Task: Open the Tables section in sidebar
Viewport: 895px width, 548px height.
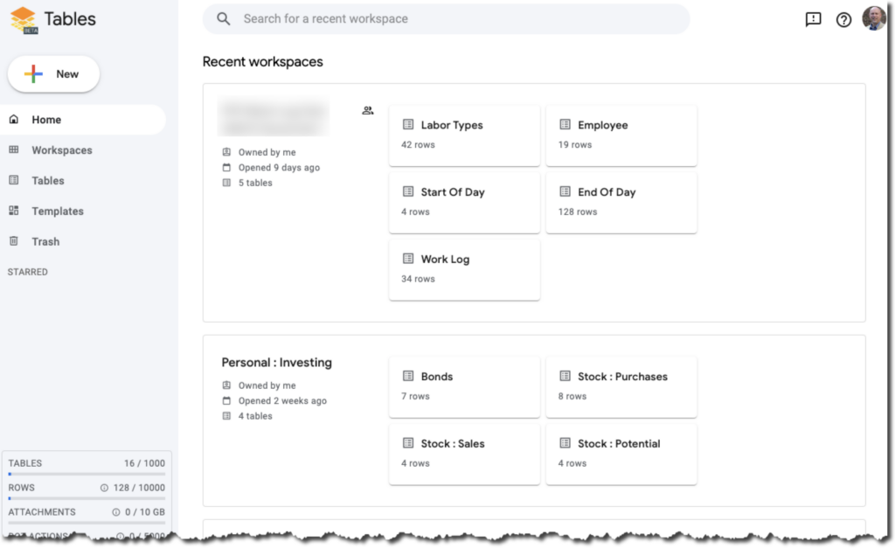Action: pyautogui.click(x=48, y=181)
